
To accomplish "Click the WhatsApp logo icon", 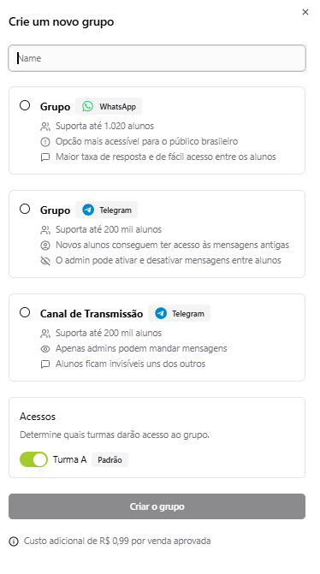I will tap(87, 107).
